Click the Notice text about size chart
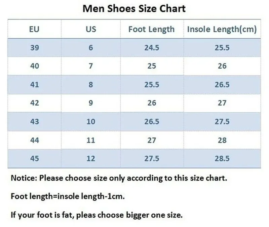Image resolution: width=269 pixels, height=227 pixels. coord(119,178)
